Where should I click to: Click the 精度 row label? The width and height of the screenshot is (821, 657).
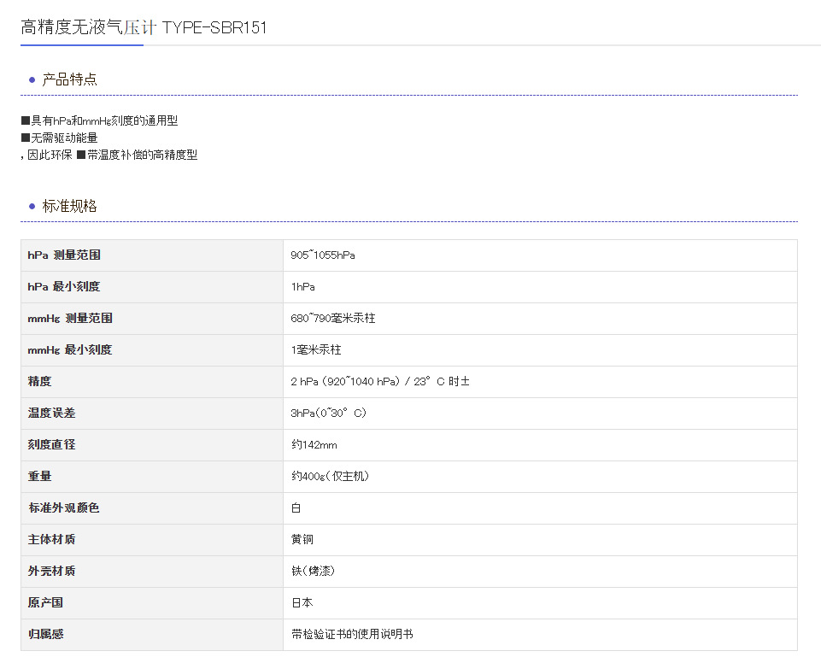click(x=40, y=381)
